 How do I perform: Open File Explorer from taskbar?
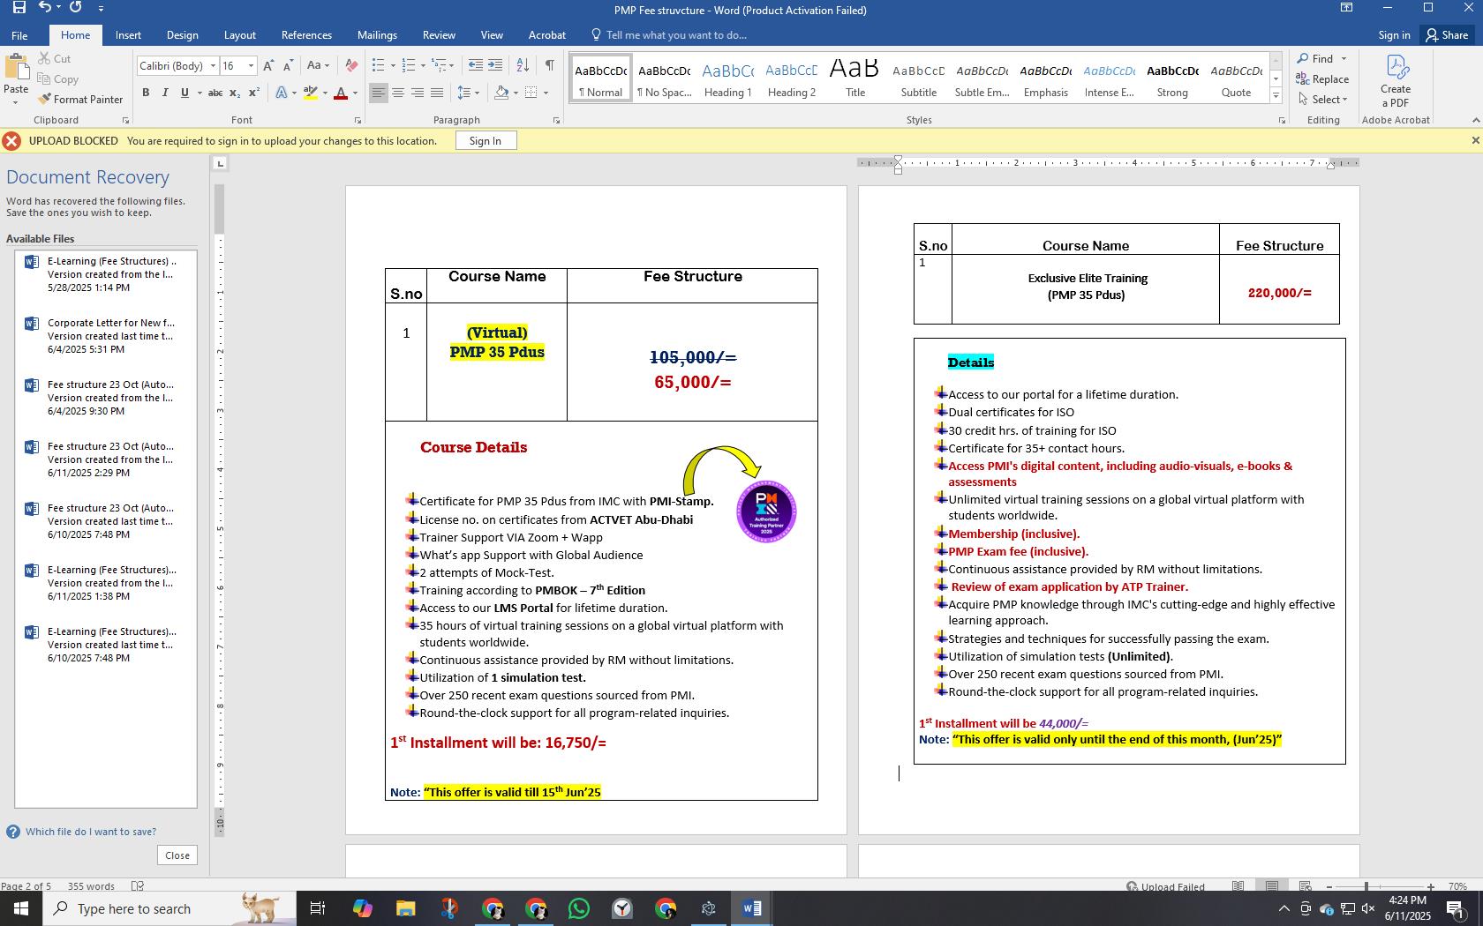click(x=405, y=908)
